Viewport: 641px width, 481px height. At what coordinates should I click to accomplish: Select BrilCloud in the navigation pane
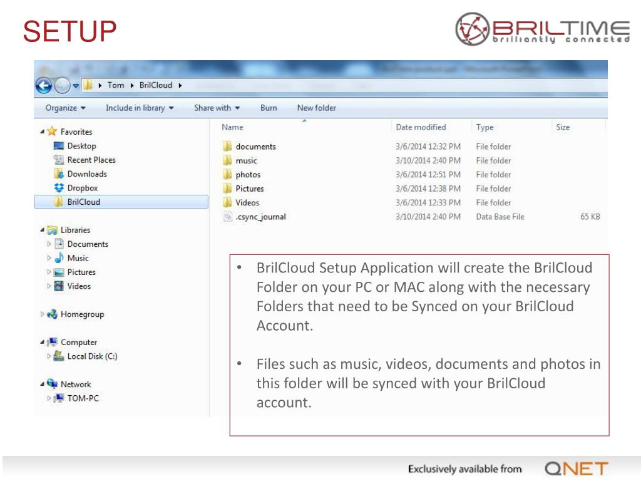click(x=121, y=202)
